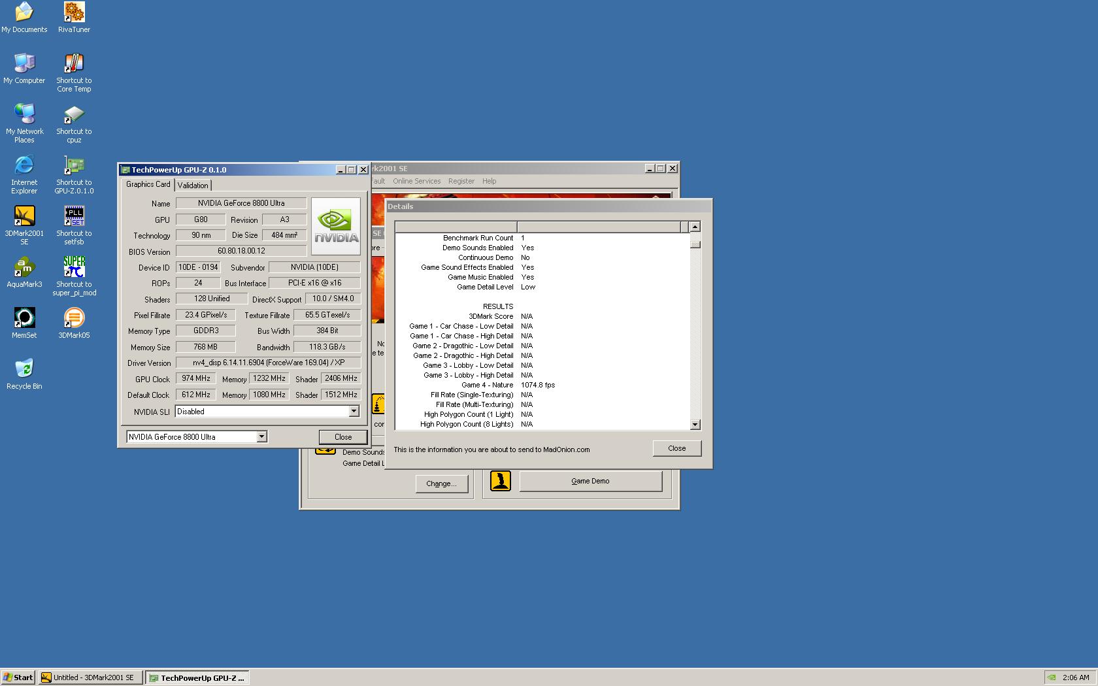
Task: Click the NVIDIA tray icon in taskbar
Action: (1052, 678)
